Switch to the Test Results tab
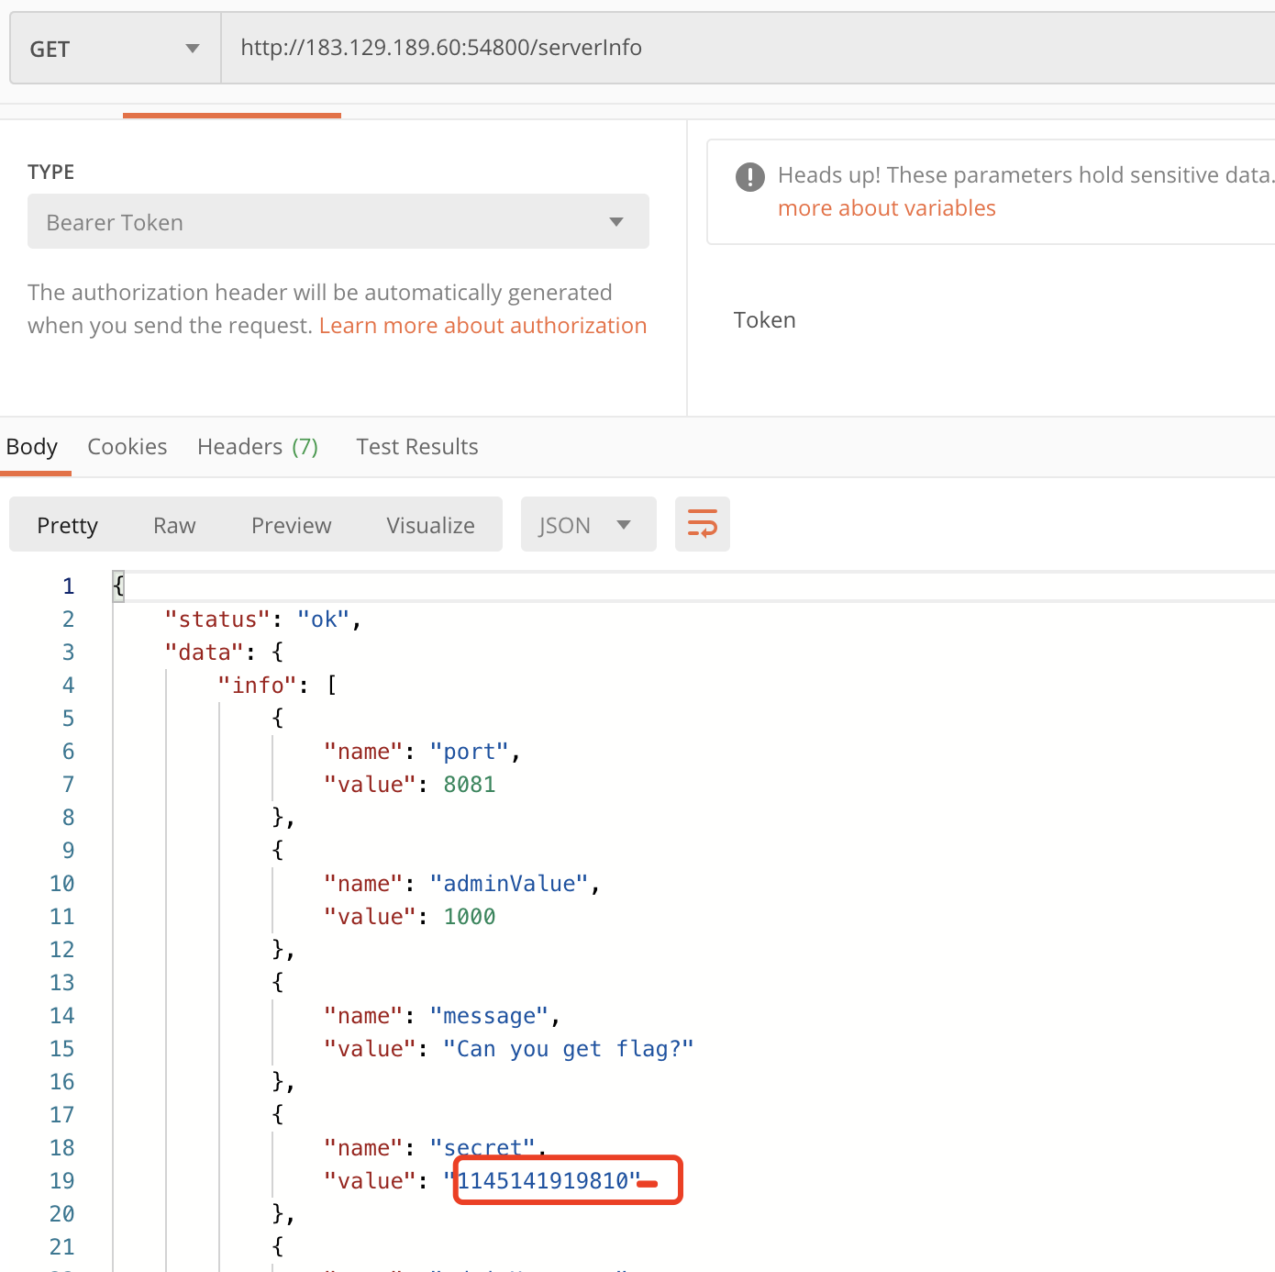The height and width of the screenshot is (1272, 1275). tap(417, 447)
